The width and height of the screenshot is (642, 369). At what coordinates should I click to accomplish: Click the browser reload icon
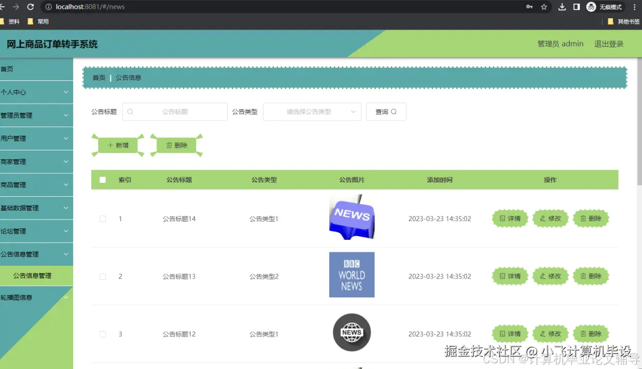point(31,7)
